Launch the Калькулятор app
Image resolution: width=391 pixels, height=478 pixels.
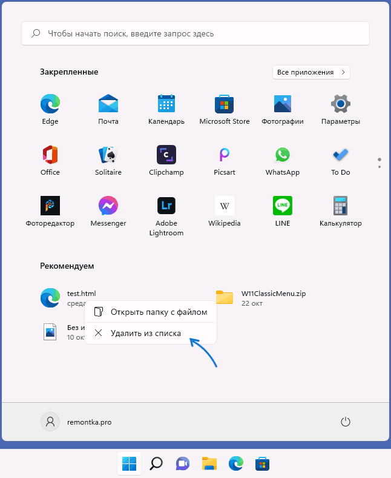[341, 211]
